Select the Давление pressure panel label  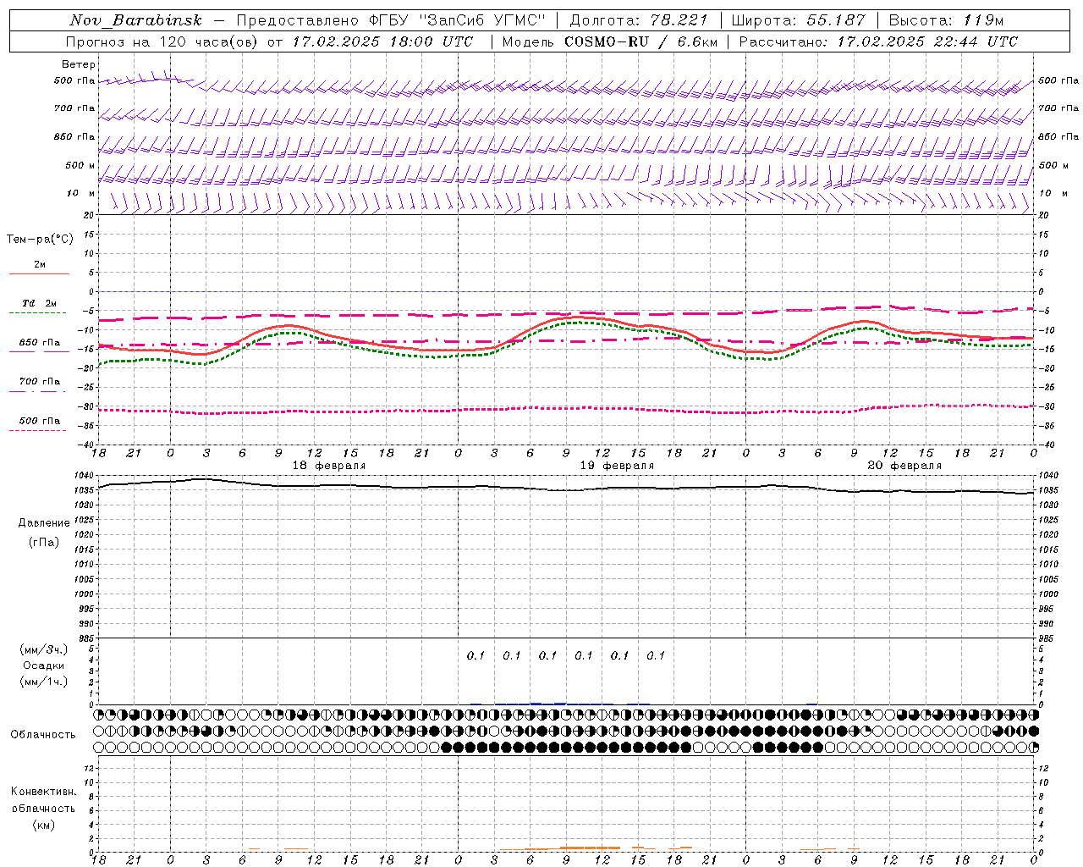pyautogui.click(x=44, y=523)
